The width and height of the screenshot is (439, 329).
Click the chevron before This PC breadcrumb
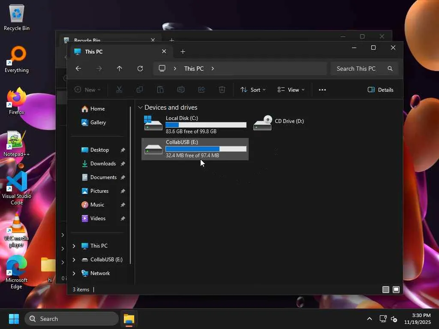tap(175, 69)
